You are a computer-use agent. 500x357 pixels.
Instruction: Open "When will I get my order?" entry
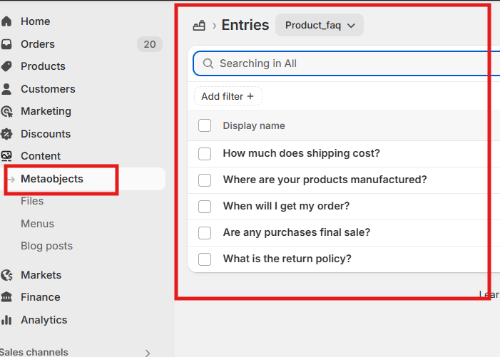pyautogui.click(x=286, y=206)
